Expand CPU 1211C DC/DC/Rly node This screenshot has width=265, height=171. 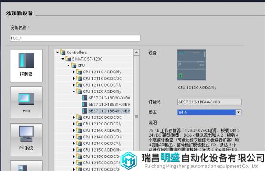(x=74, y=85)
